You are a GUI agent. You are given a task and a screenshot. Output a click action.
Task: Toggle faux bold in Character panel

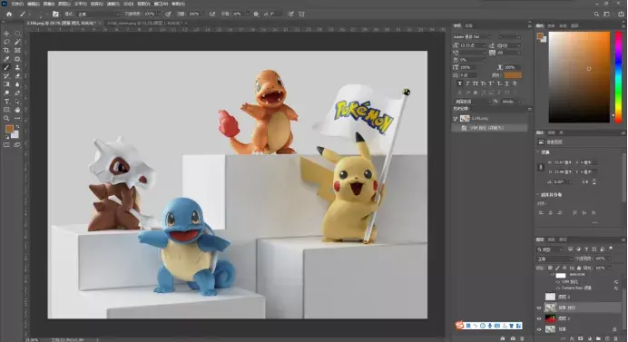point(459,83)
